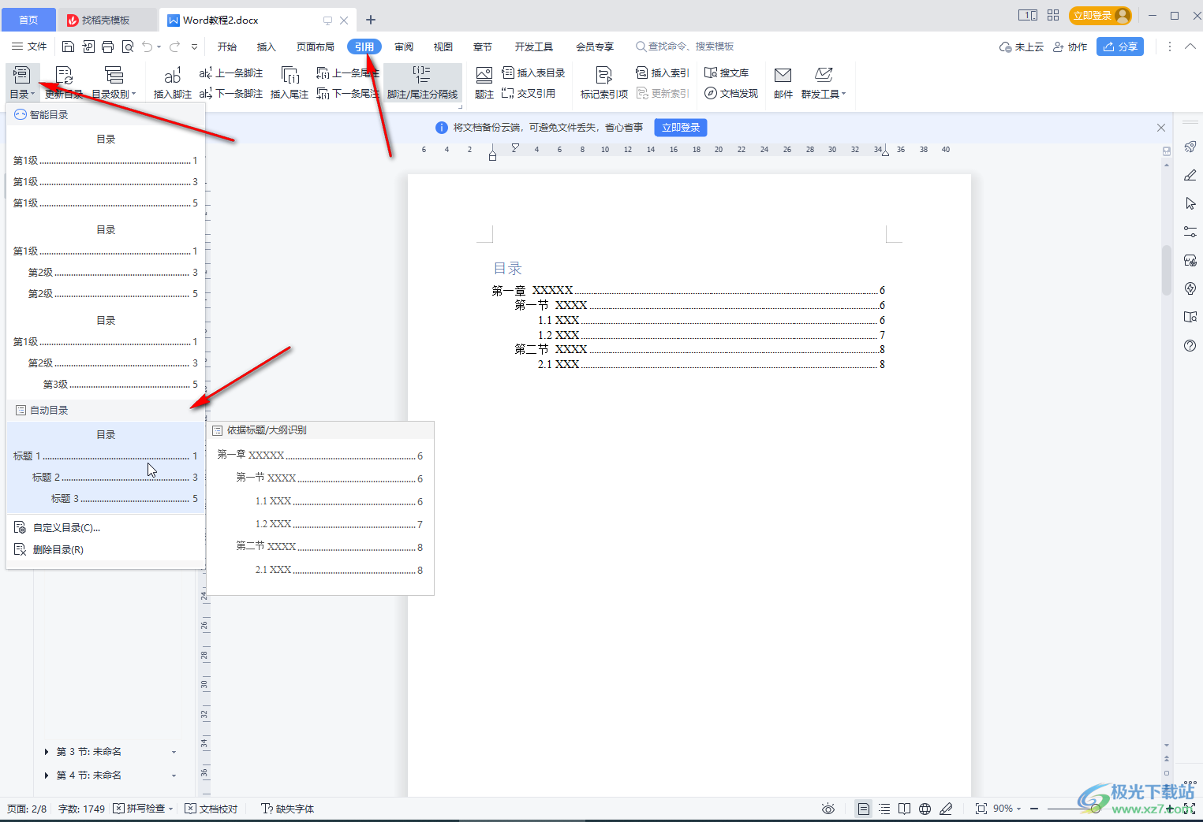Image resolution: width=1203 pixels, height=822 pixels.
Task: Switch to the Page Layout (页面布局) tab
Action: click(x=315, y=46)
